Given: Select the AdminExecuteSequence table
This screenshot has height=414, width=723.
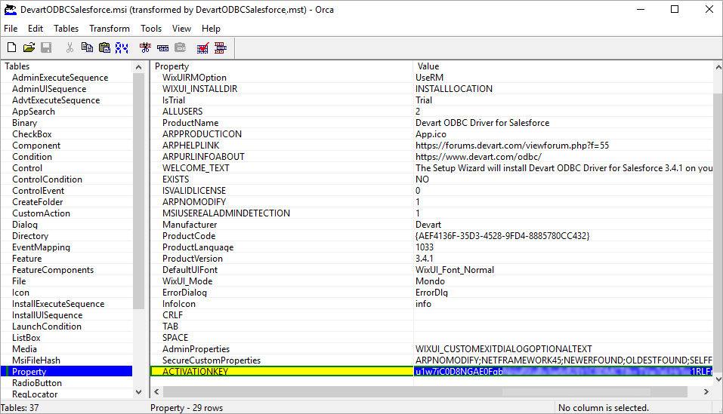Looking at the screenshot, I should 60,78.
